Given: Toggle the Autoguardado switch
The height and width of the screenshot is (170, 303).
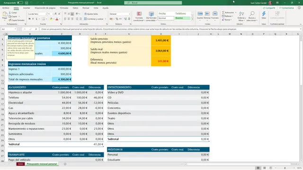Looking at the screenshot, I should click(20, 3).
